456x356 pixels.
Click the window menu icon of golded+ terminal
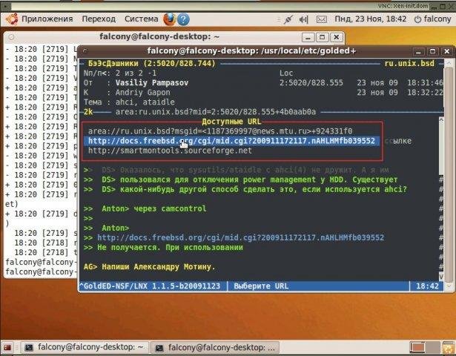coord(85,51)
